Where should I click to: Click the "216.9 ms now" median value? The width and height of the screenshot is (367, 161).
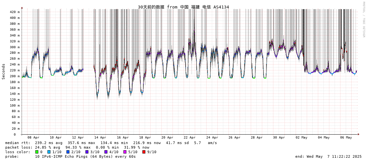147,143
